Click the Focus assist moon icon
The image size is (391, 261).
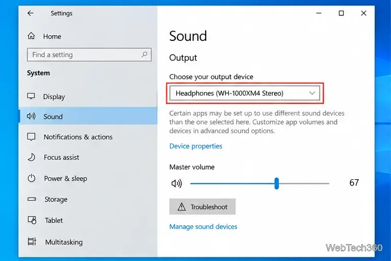(x=32, y=157)
